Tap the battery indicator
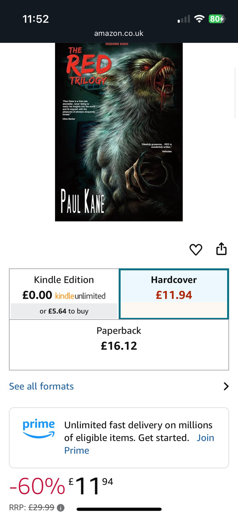Screen dimensions: 238x516 pyautogui.click(x=217, y=19)
